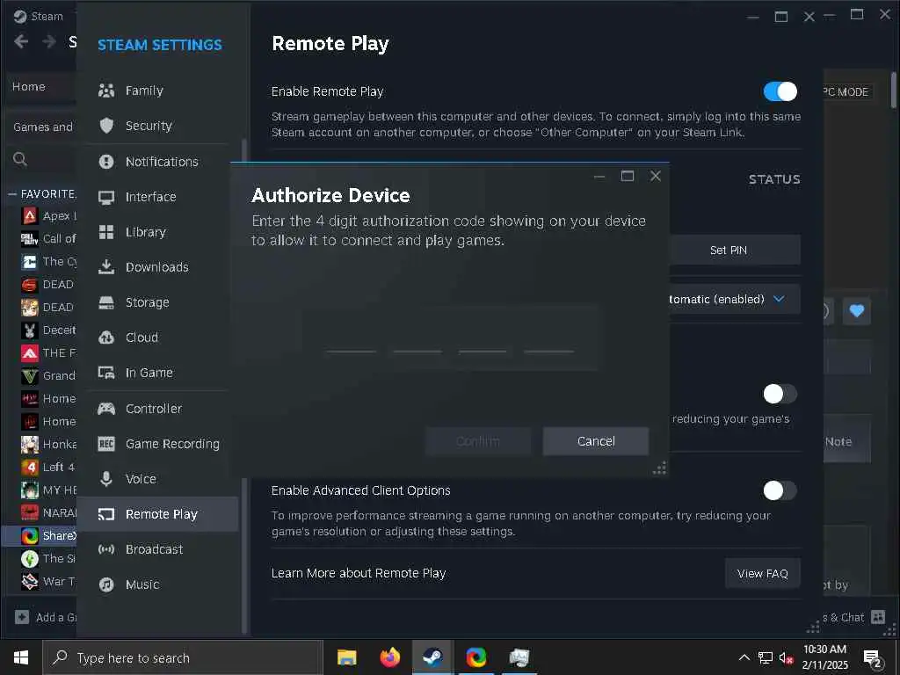
Task: Show hidden tray icons chevron
Action: (744, 657)
